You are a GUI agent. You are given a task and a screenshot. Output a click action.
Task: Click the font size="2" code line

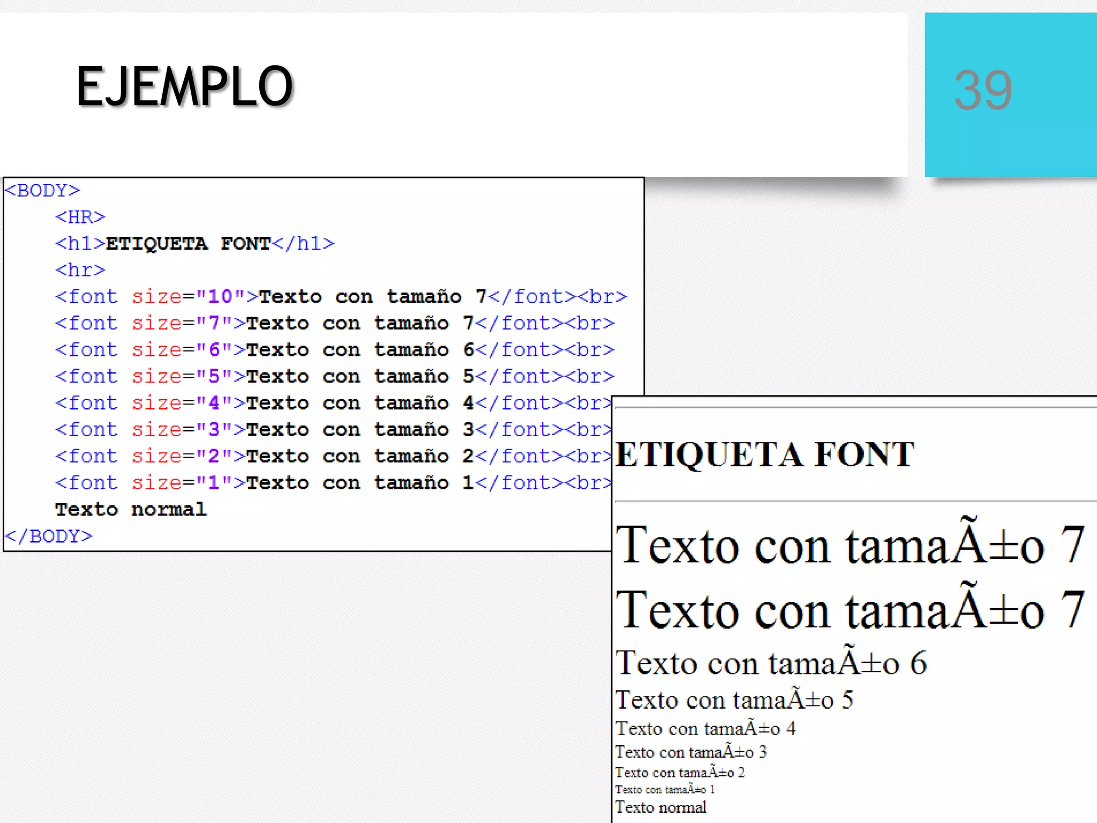pyautogui.click(x=333, y=457)
